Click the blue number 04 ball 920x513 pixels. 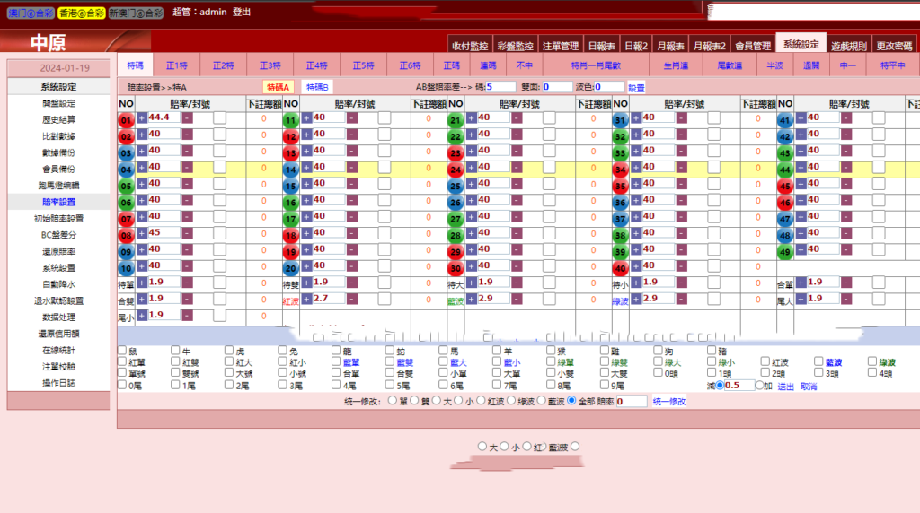[x=126, y=170]
